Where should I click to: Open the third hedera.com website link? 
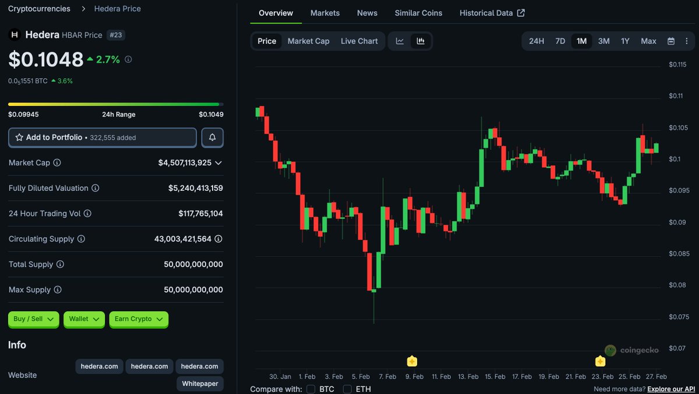click(x=199, y=366)
